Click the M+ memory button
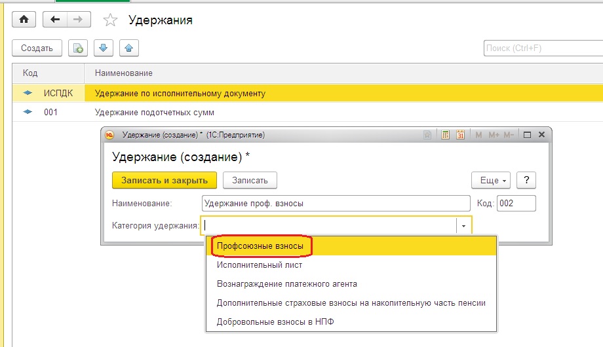 [x=494, y=135]
